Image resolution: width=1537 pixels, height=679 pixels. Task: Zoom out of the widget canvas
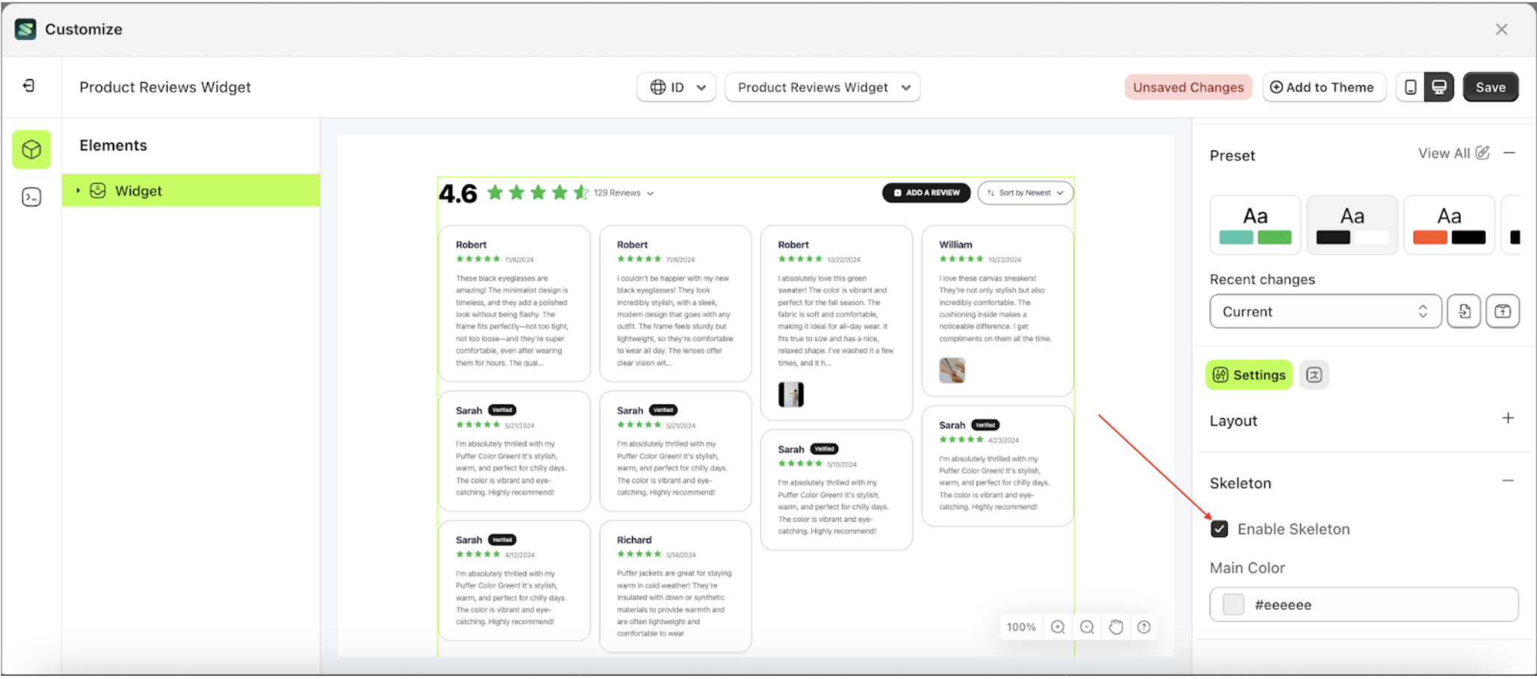[1086, 627]
